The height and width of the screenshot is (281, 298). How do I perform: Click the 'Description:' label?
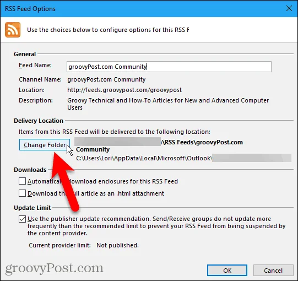pyautogui.click(x=36, y=100)
